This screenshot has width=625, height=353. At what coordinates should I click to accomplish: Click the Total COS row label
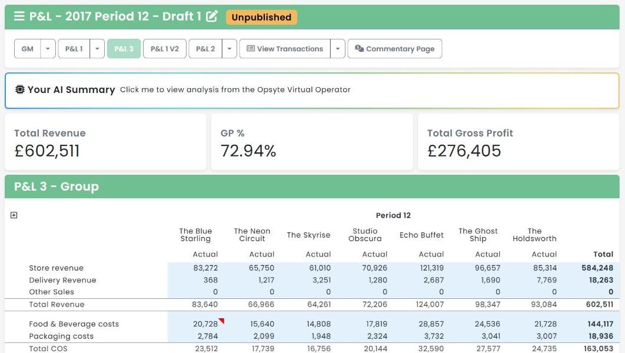pyautogui.click(x=48, y=349)
